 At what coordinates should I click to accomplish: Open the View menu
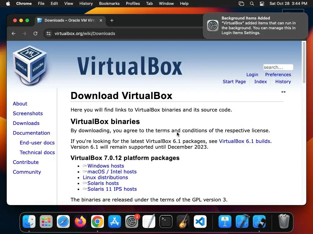pyautogui.click(x=69, y=4)
